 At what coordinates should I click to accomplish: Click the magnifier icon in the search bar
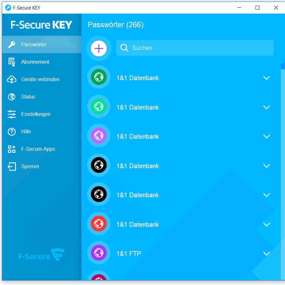pyautogui.click(x=124, y=48)
